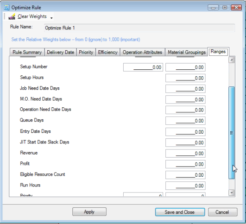
Task: Close the Optimize Rule window
Action: pos(236,8)
